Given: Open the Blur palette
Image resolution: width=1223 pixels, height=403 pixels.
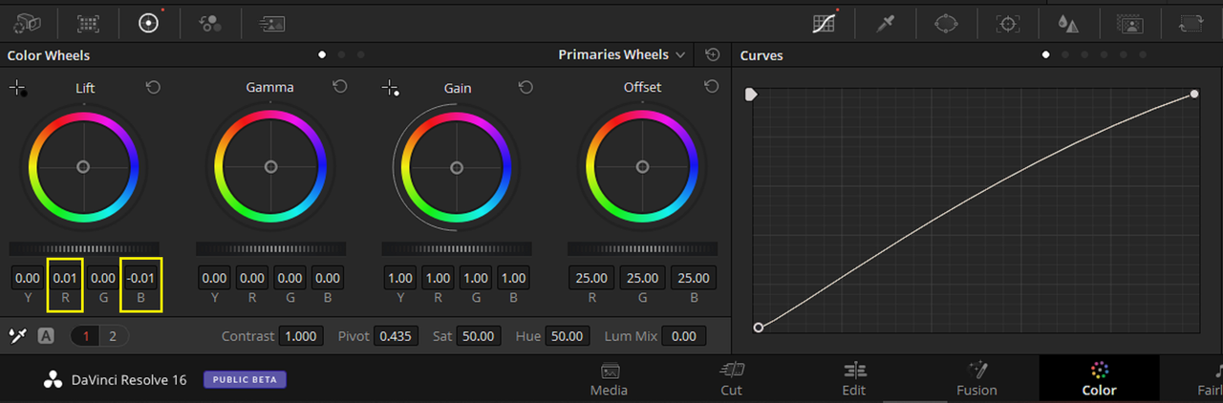Looking at the screenshot, I should coord(1067,23).
